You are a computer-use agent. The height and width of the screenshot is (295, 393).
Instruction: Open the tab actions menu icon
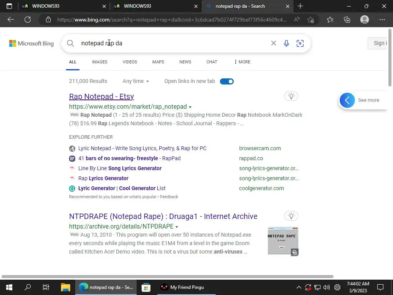pos(9,6)
